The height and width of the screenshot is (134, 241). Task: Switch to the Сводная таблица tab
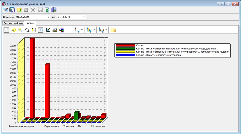(x=13, y=23)
